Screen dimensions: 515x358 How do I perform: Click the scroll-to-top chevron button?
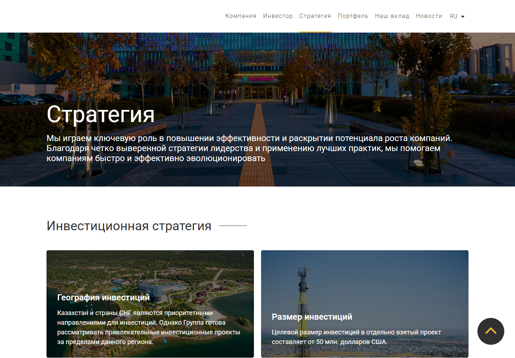491,331
